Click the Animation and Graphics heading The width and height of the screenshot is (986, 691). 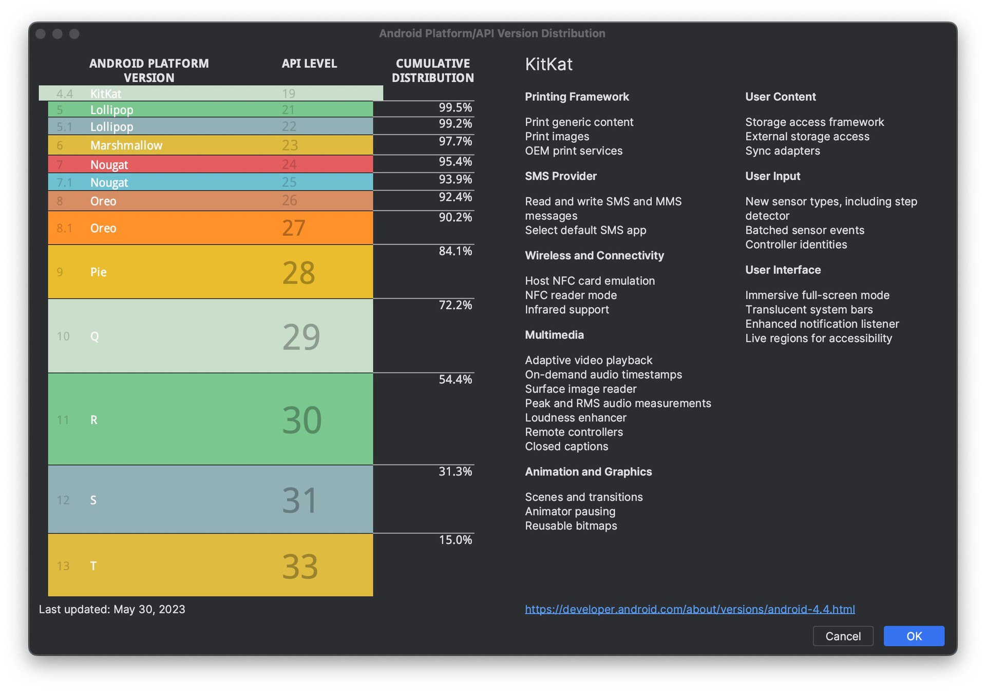coord(588,472)
